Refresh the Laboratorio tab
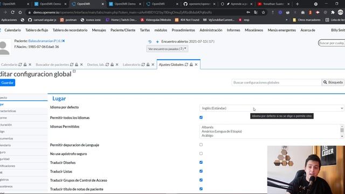Viewport: 345px width, 194px height. tap(143, 65)
